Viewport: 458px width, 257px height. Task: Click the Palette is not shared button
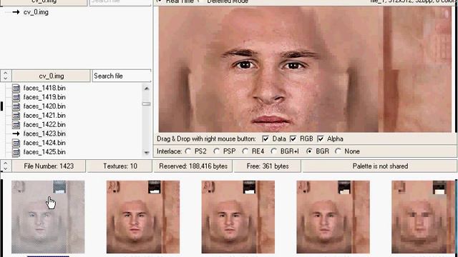tap(380, 166)
